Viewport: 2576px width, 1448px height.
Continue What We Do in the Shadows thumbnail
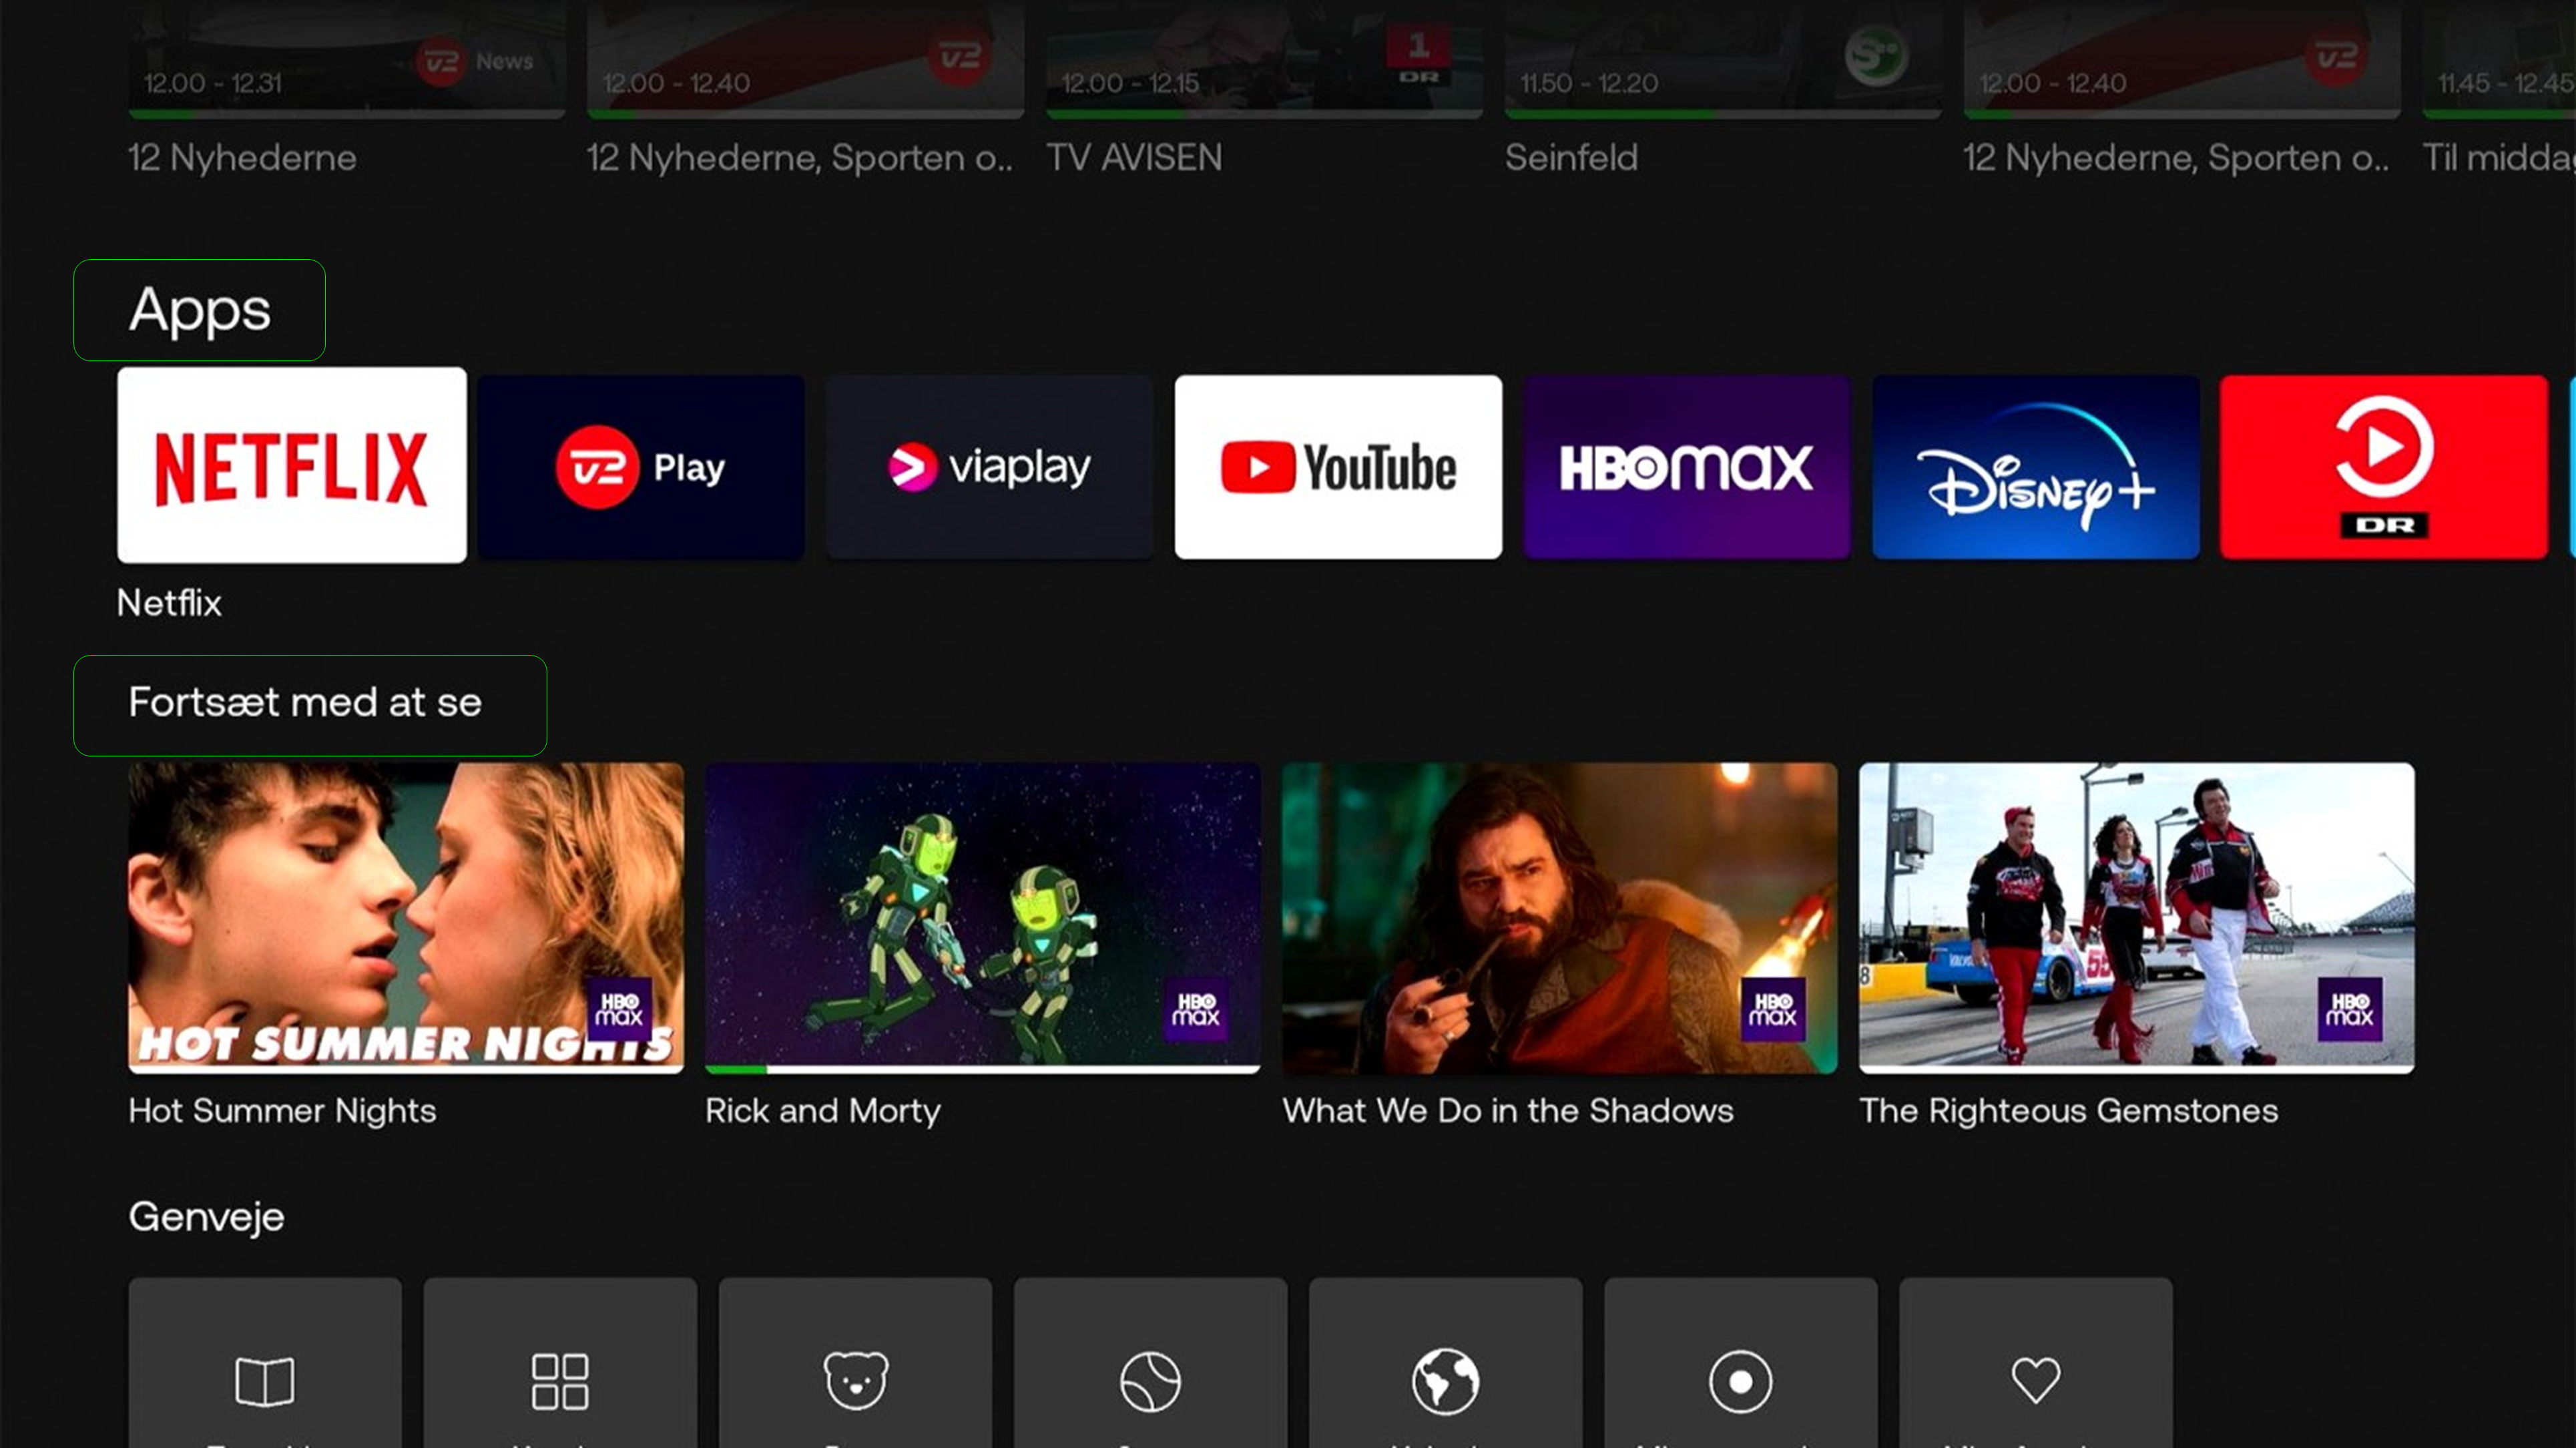point(1559,918)
